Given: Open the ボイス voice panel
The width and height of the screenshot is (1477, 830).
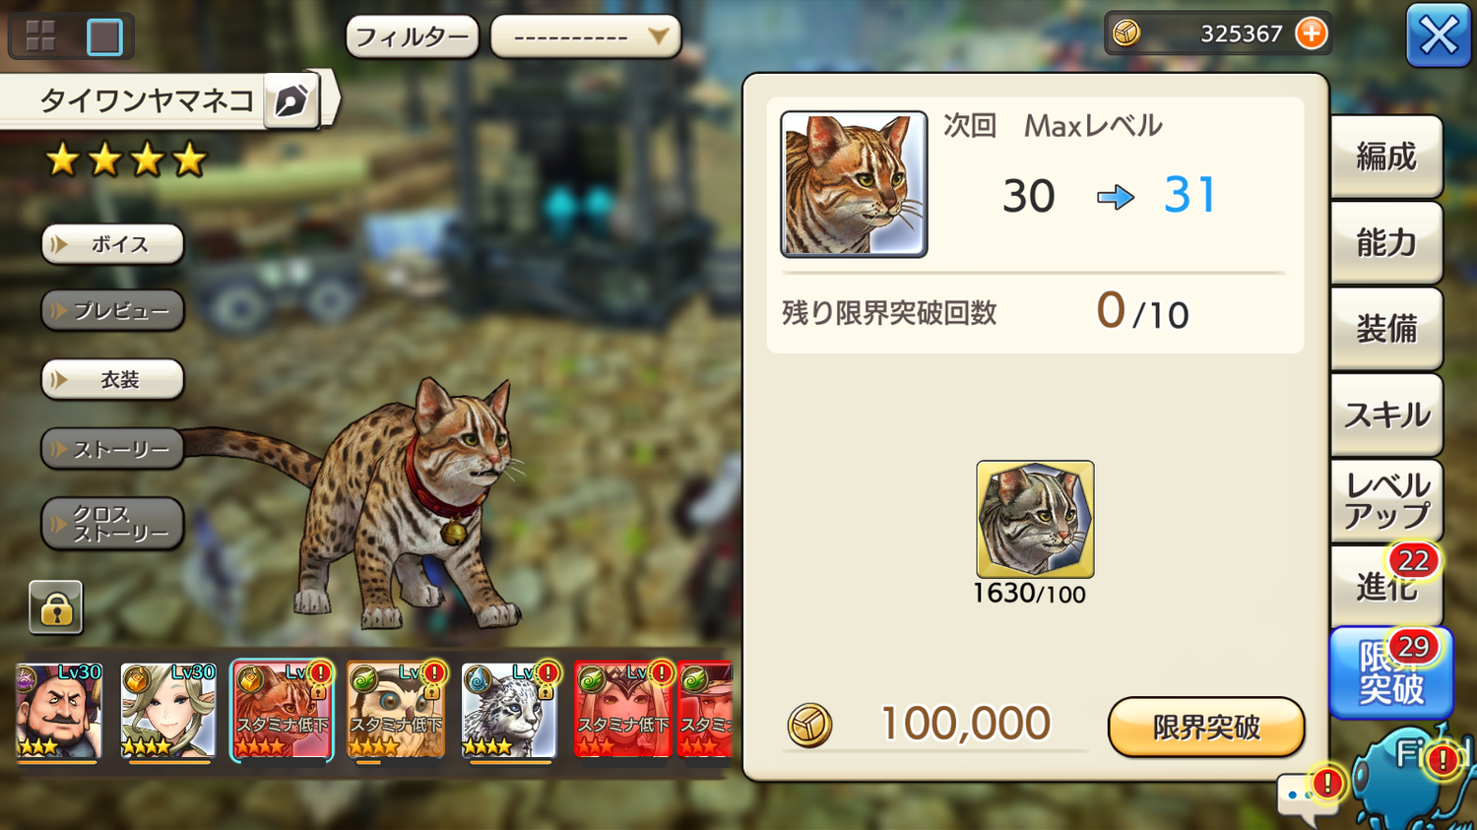Looking at the screenshot, I should [112, 244].
